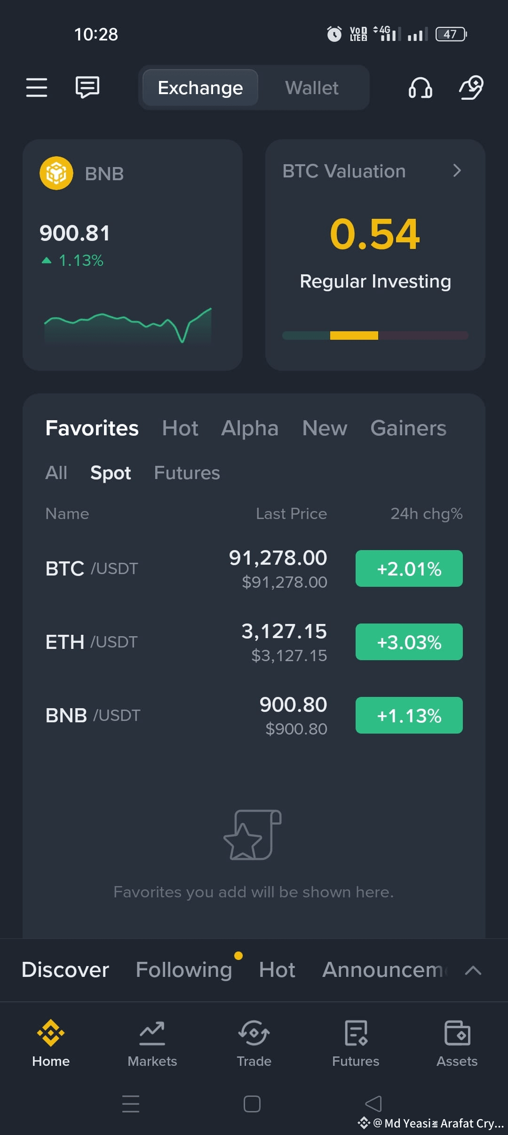The width and height of the screenshot is (508, 1135).
Task: Toggle the +2.01% change display for BTC
Action: tap(409, 568)
